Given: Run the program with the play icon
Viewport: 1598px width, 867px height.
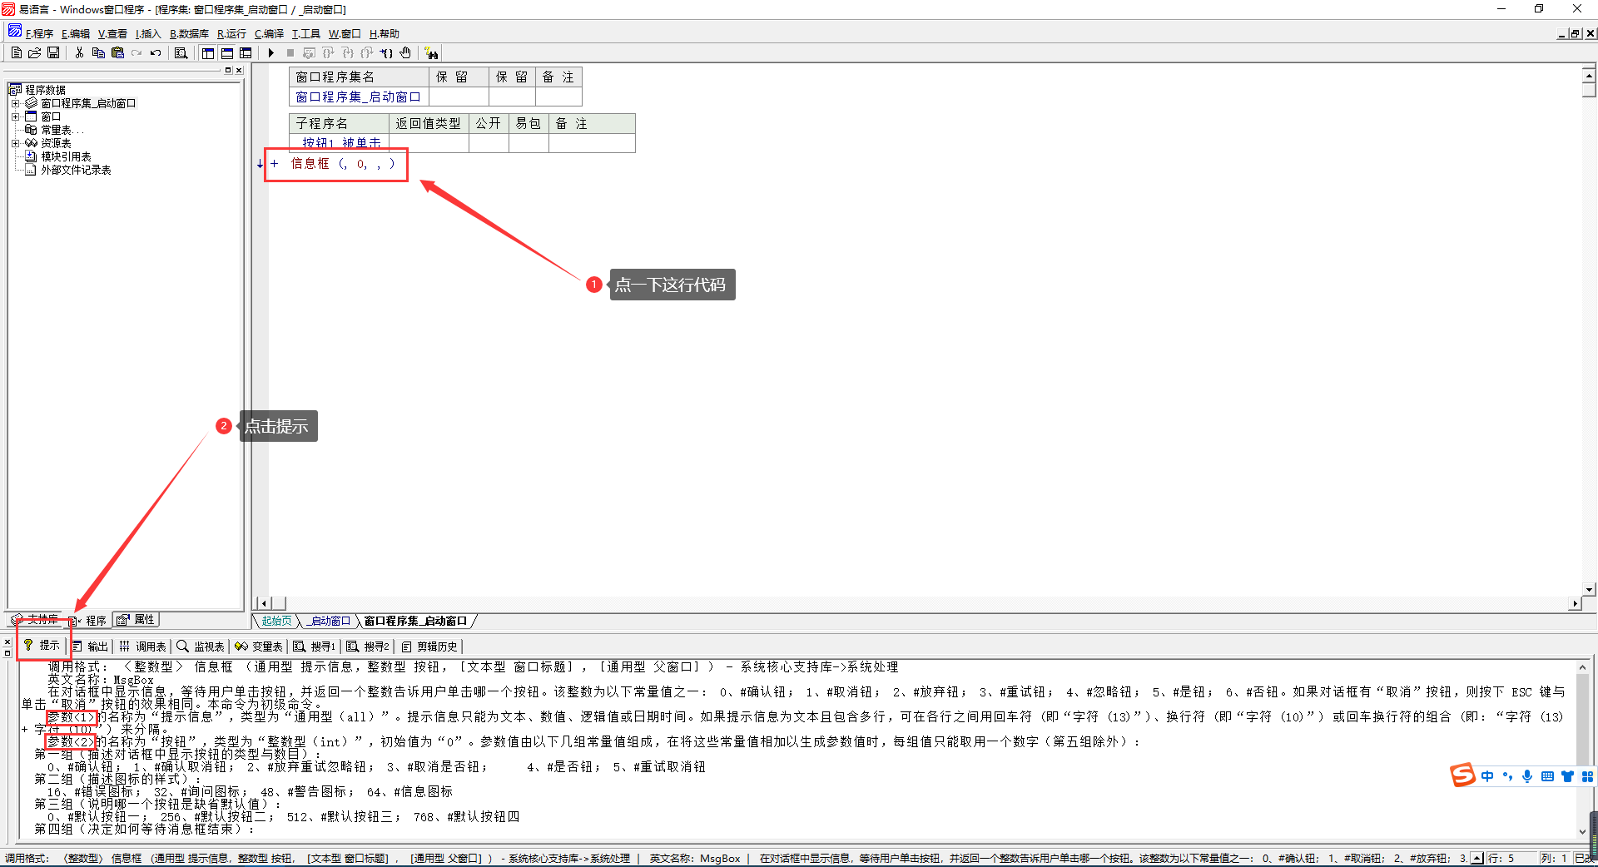Looking at the screenshot, I should coord(271,52).
